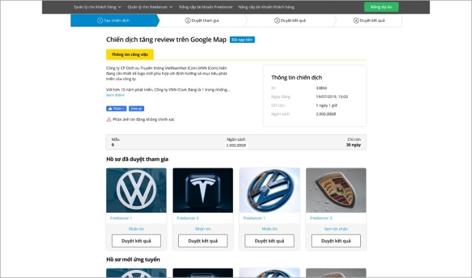The image size is (472, 278).
Task: Open the Tesla logo thumbnail of Freelancer 2
Action: [x=203, y=190]
